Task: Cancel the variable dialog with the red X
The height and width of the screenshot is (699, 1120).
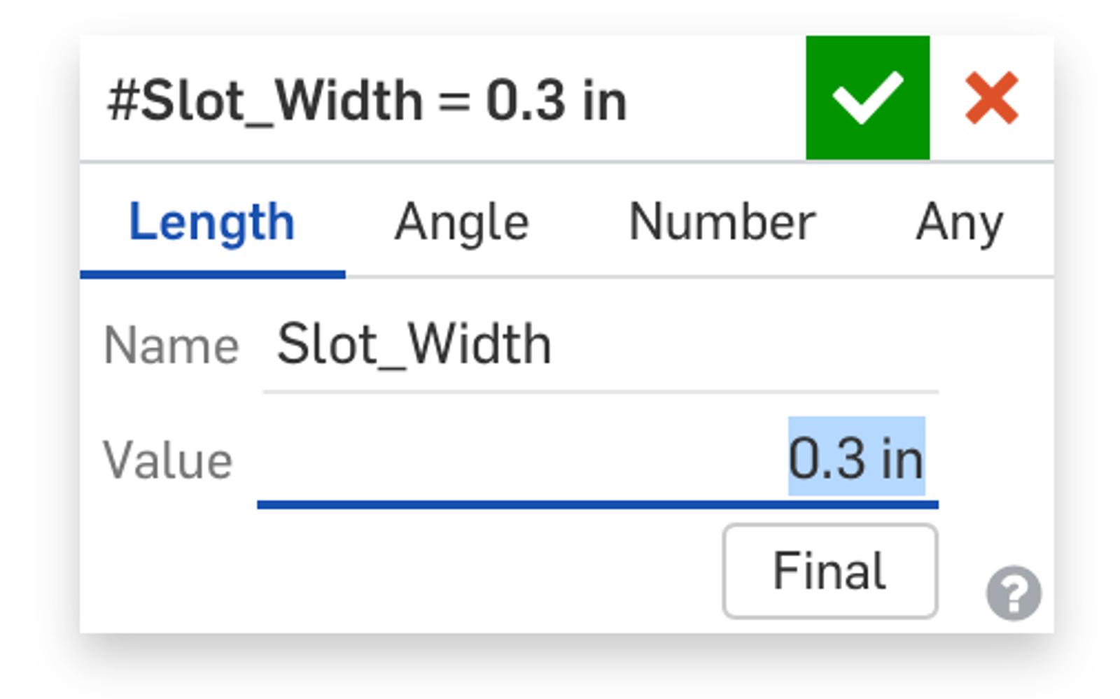Action: [990, 98]
